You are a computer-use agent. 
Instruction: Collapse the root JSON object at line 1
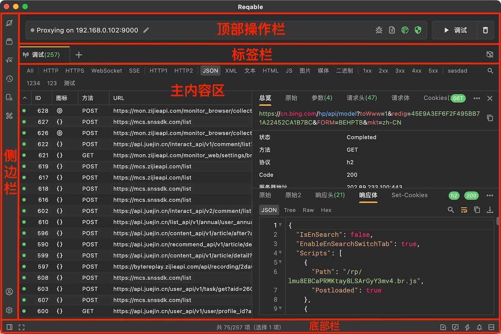(280, 225)
